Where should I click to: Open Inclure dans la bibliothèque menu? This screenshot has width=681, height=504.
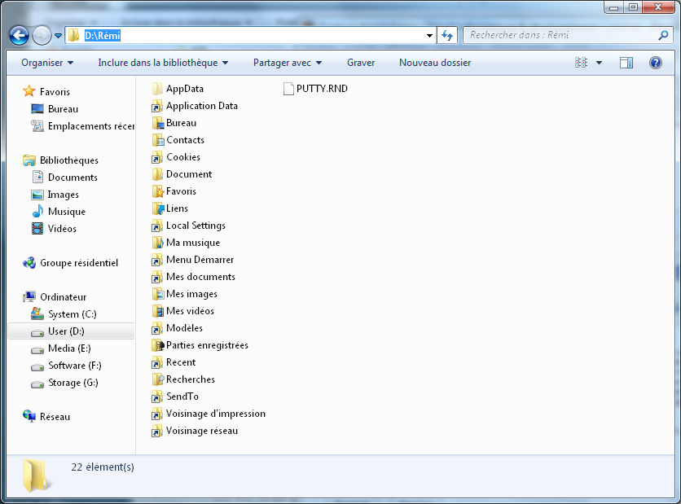[x=163, y=63]
